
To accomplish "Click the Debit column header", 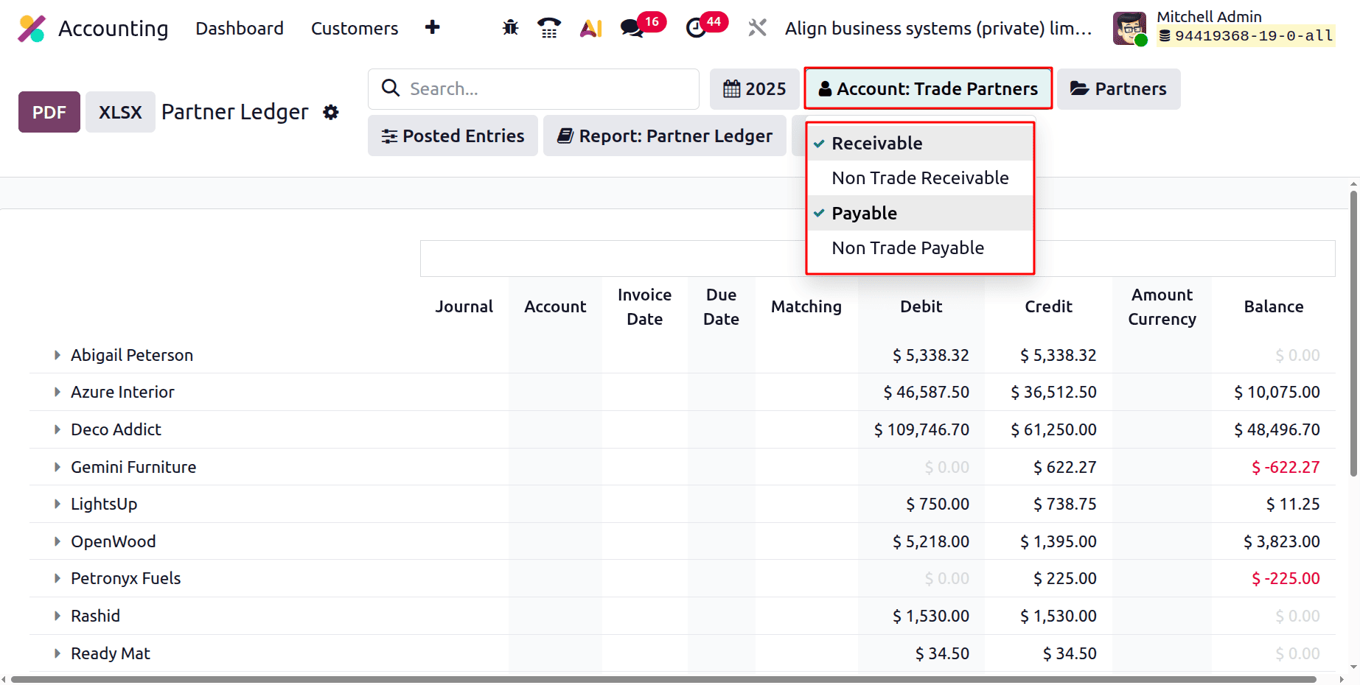I will tap(921, 306).
